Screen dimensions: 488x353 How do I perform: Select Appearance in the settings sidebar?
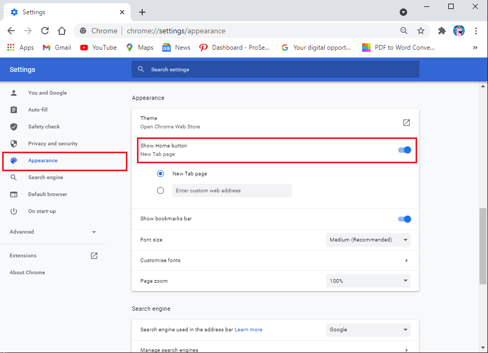[43, 161]
